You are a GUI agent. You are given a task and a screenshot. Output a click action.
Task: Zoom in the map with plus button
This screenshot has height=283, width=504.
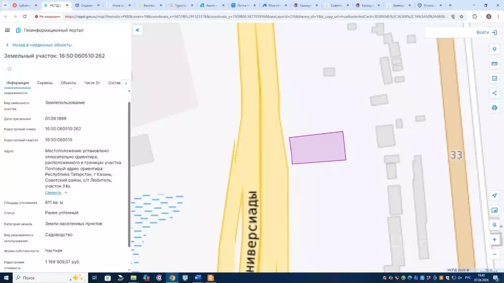[x=494, y=240]
